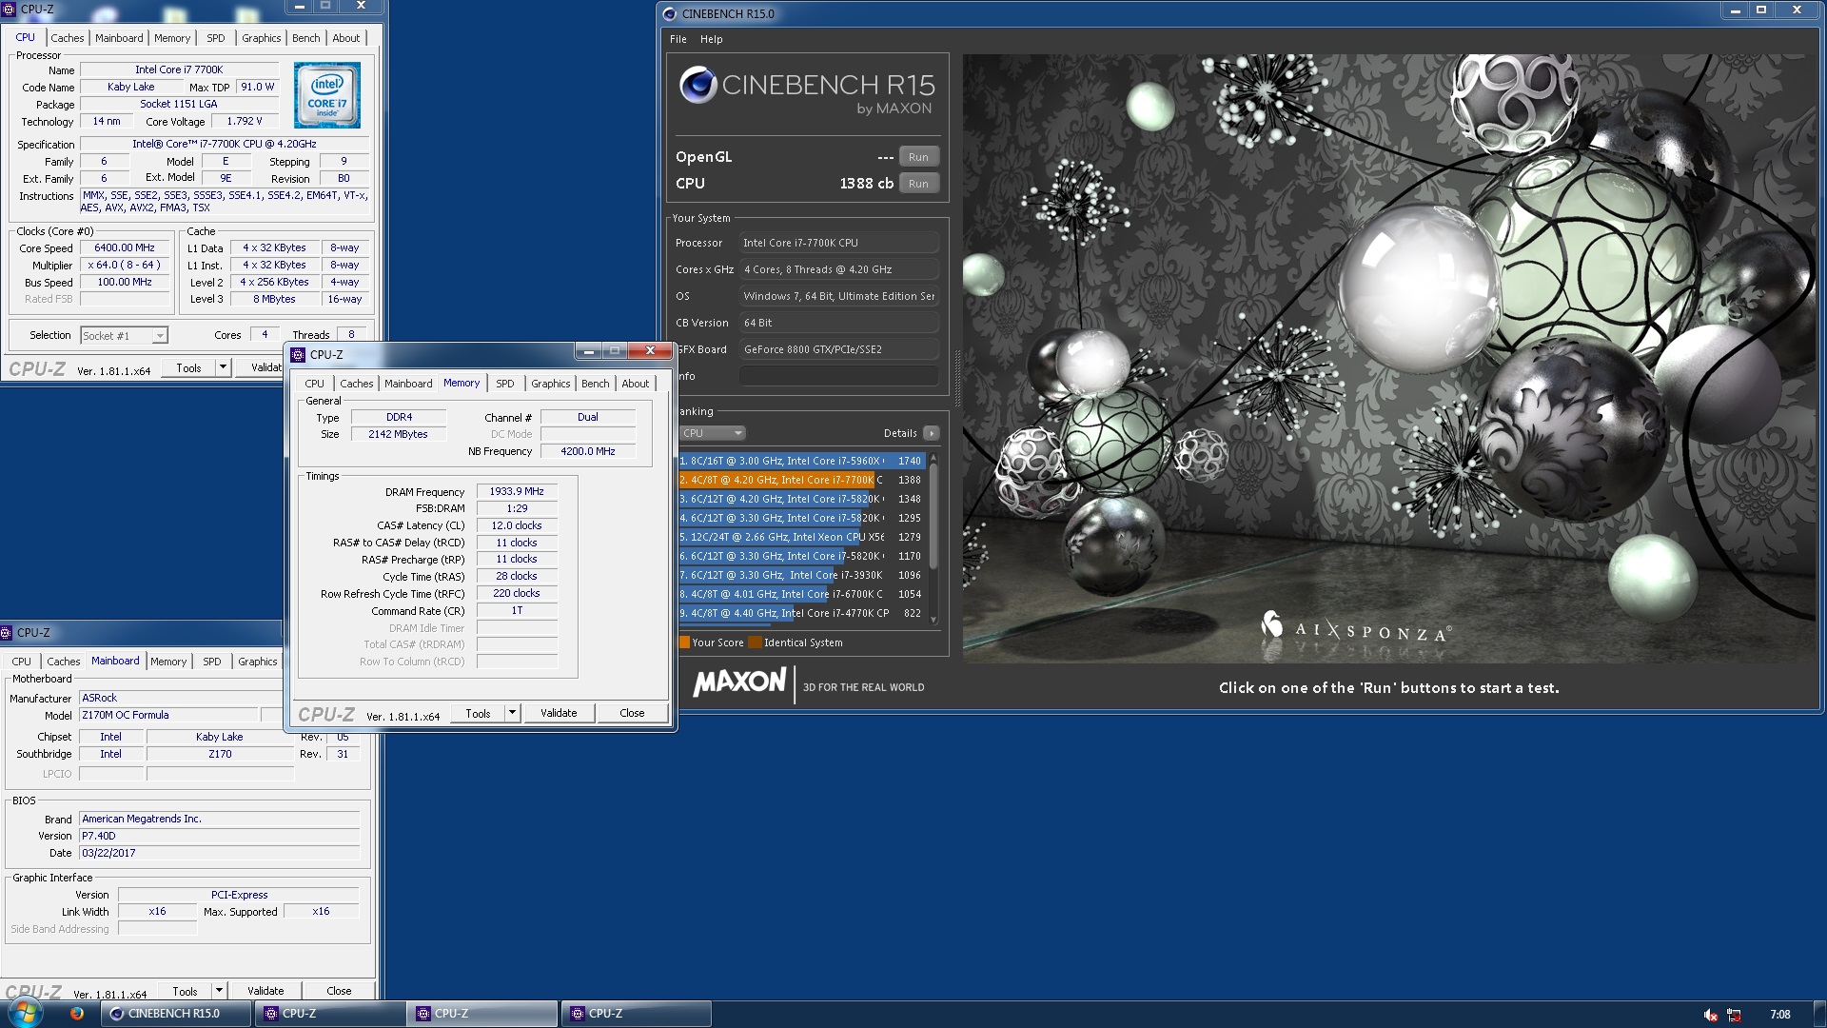Screen dimensions: 1827x1028
Task: Expand Tools arrow in Mainboard CPU-Z window
Action: click(x=219, y=991)
